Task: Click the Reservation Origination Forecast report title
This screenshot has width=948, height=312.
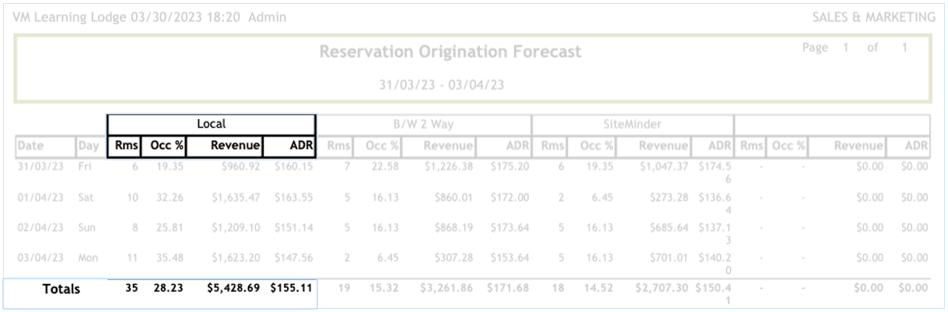Action: [x=450, y=54]
